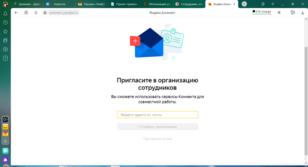The height and width of the screenshot is (167, 308).
Task: Open the black camera app in sidebar
Action: coord(5,119)
